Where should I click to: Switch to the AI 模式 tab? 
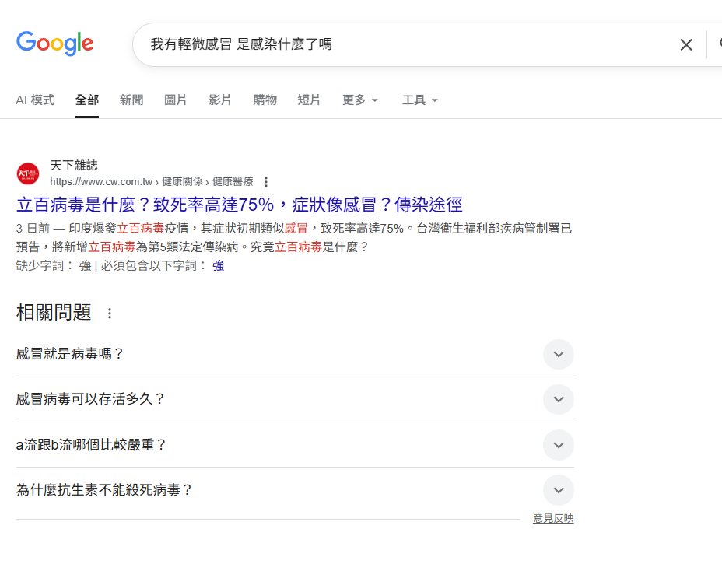pos(35,100)
